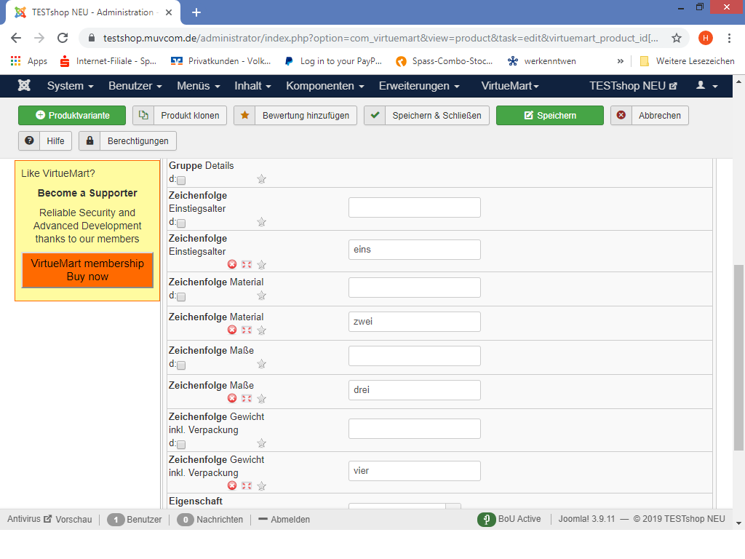Click the VirtueMart membership Buy now button
Screen dimensions: 745x559
click(87, 270)
